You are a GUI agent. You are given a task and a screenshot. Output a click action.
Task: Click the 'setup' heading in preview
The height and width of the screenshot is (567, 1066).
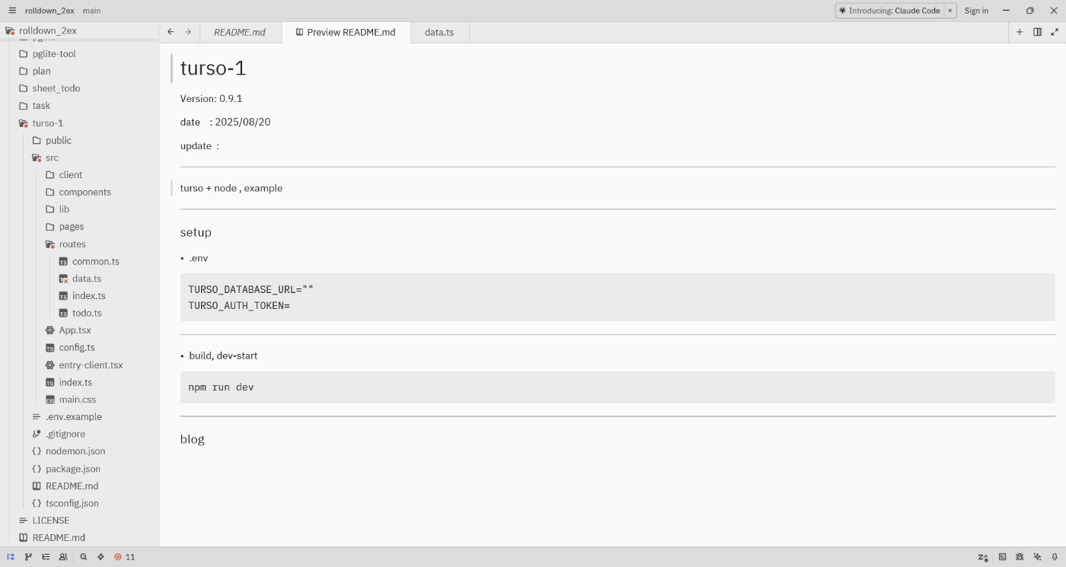[x=196, y=232]
